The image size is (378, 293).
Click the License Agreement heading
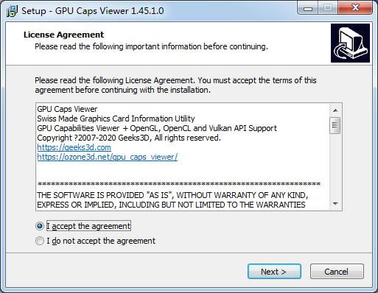pos(64,35)
